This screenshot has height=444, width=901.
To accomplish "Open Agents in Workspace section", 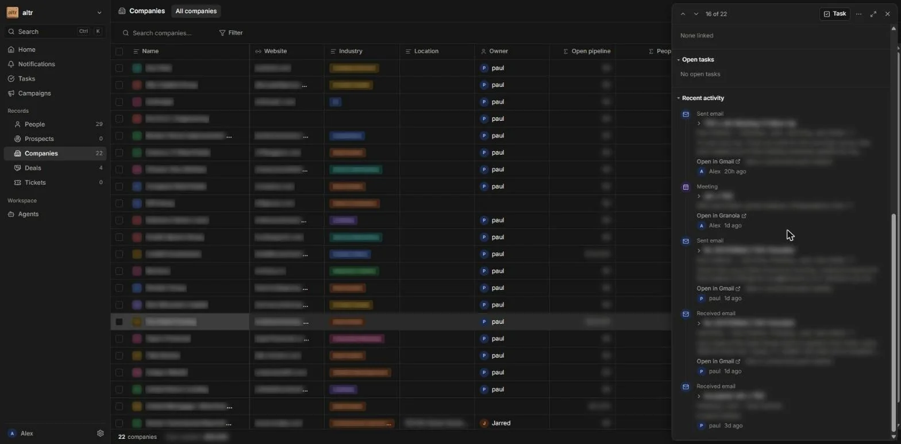I will tap(28, 214).
